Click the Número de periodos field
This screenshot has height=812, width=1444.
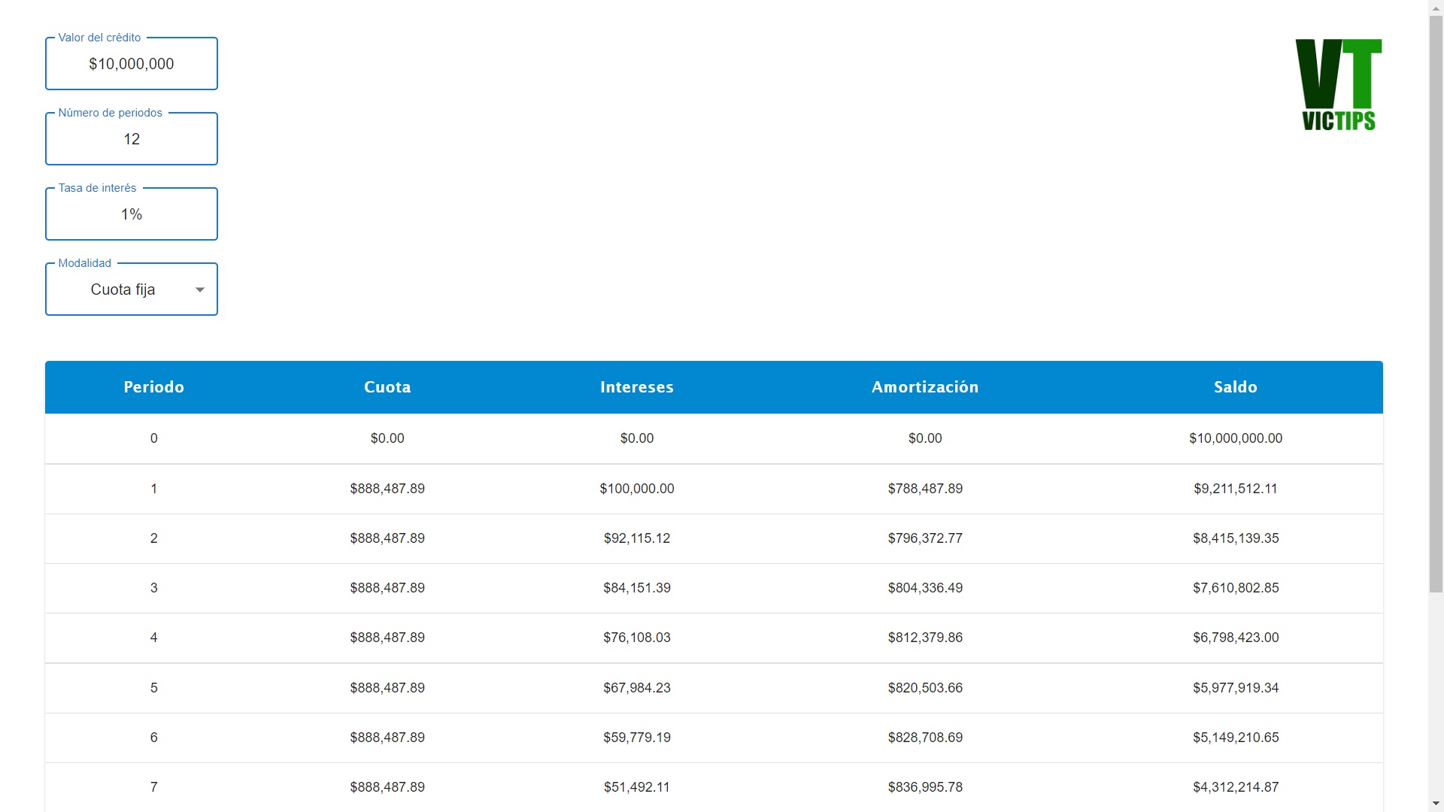(132, 139)
